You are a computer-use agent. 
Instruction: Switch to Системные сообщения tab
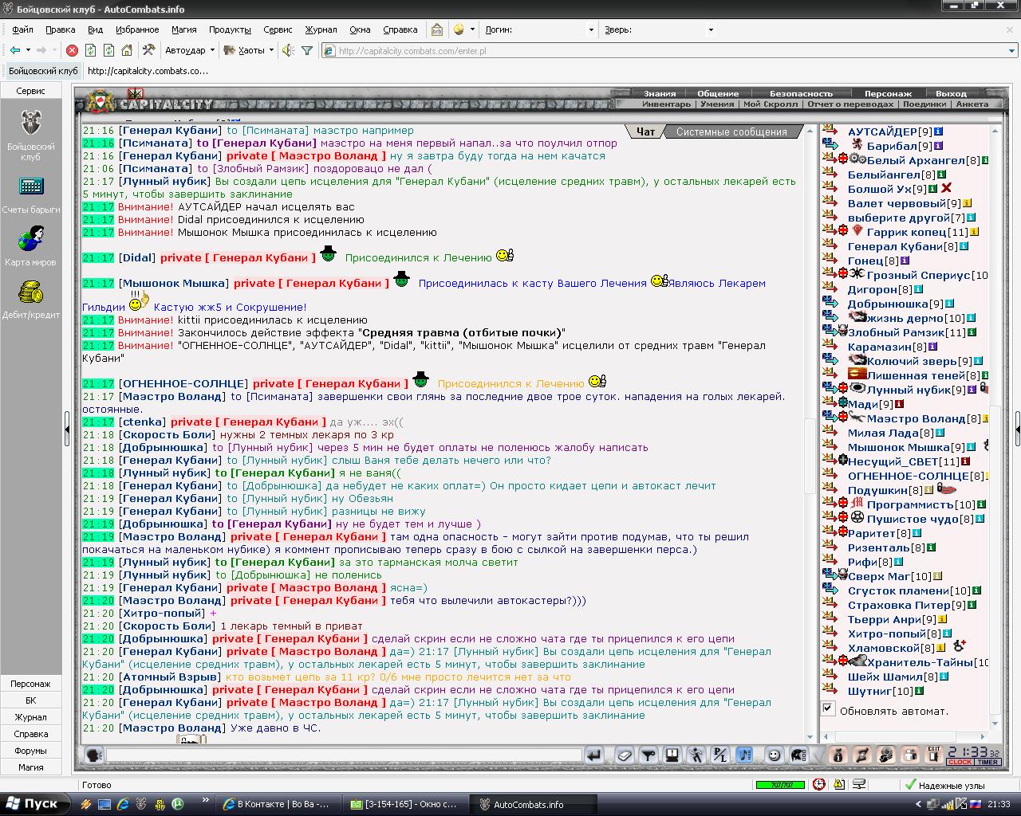coord(731,132)
